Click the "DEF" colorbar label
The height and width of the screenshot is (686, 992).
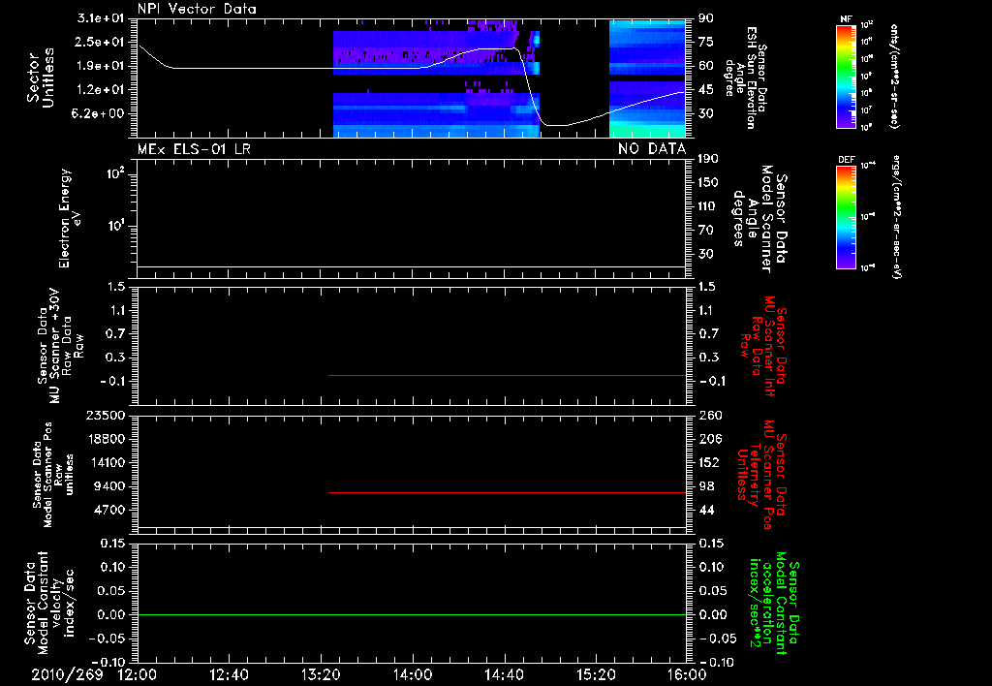[x=846, y=160]
